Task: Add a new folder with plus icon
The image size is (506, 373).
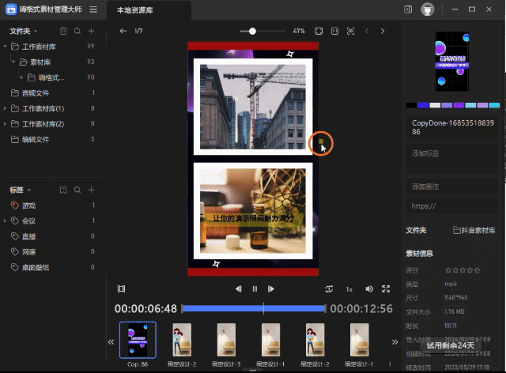Action: point(92,31)
